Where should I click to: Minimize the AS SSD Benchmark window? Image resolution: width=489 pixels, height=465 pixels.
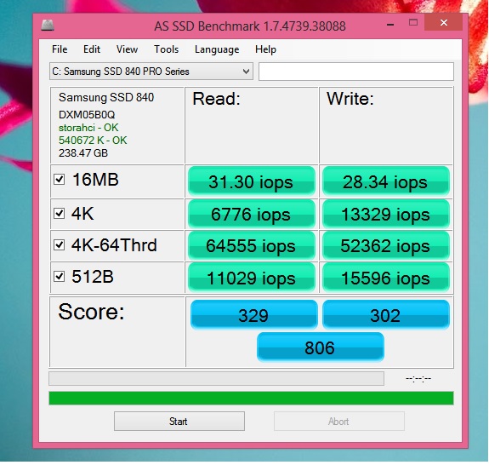[x=390, y=24]
